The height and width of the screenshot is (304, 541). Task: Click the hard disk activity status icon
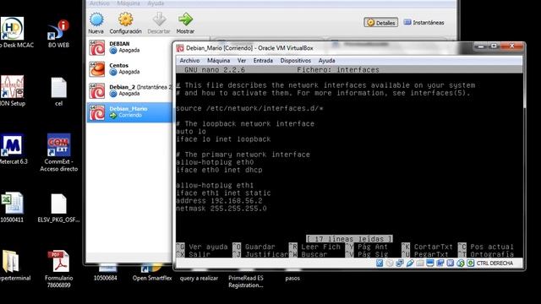click(380, 263)
